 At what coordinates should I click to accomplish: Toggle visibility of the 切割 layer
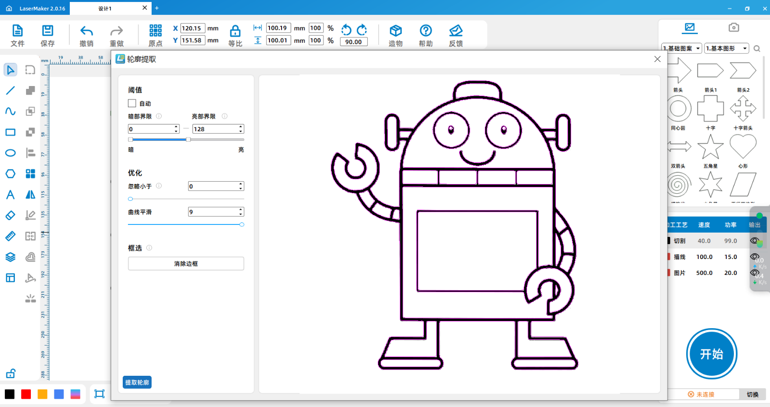pos(754,241)
